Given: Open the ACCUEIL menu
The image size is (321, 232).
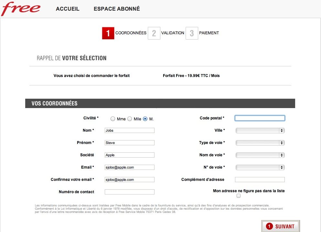Looking at the screenshot, I should click(67, 9).
